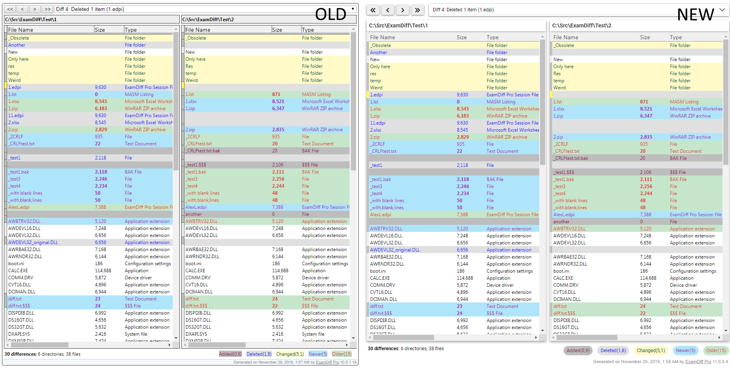Screen dimensions: 730x369
Task: Select 2.zip in OLD right pane
Action: (267, 130)
